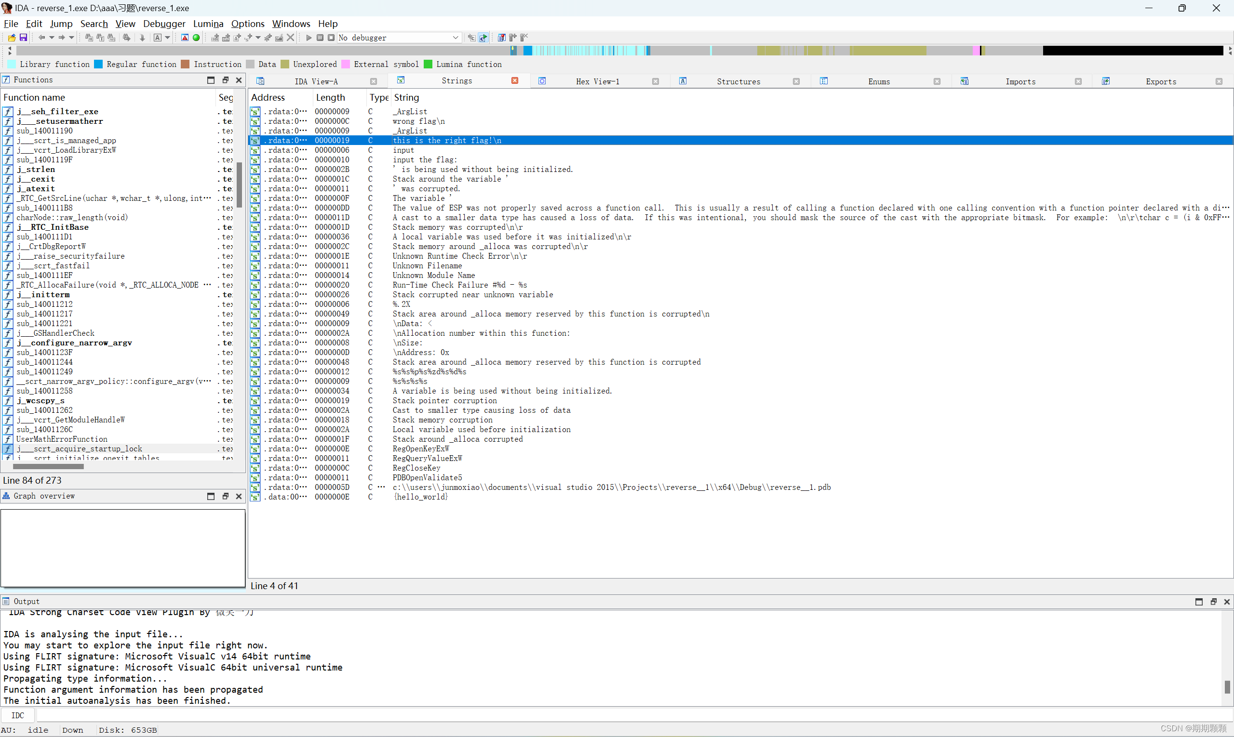
Task: Open the Jump forward history dropdown arrow
Action: tap(71, 37)
